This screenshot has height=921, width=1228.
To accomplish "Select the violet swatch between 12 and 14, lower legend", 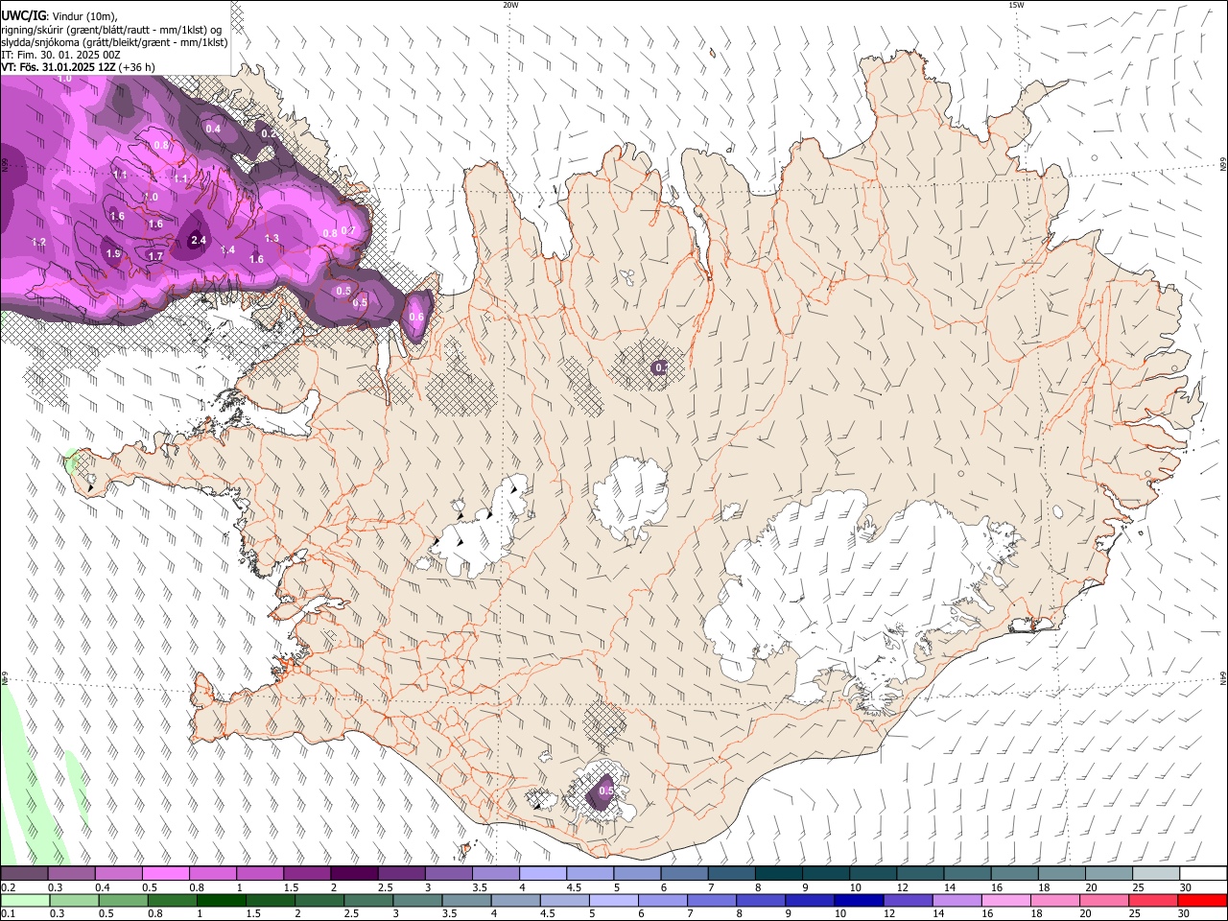I will [x=907, y=900].
